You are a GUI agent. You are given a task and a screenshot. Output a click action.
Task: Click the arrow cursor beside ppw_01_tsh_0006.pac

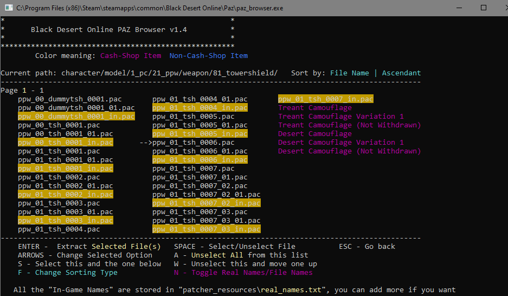[145, 143]
